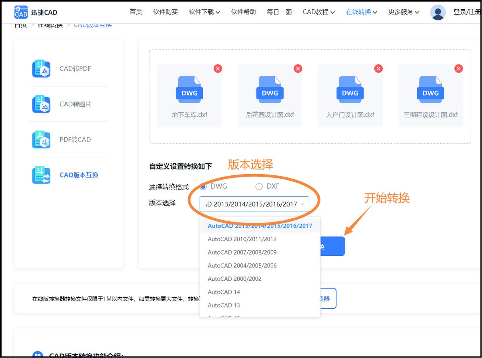Open the 软件下载 dropdown menu
Screen dimensions: 482x358
tap(204, 12)
